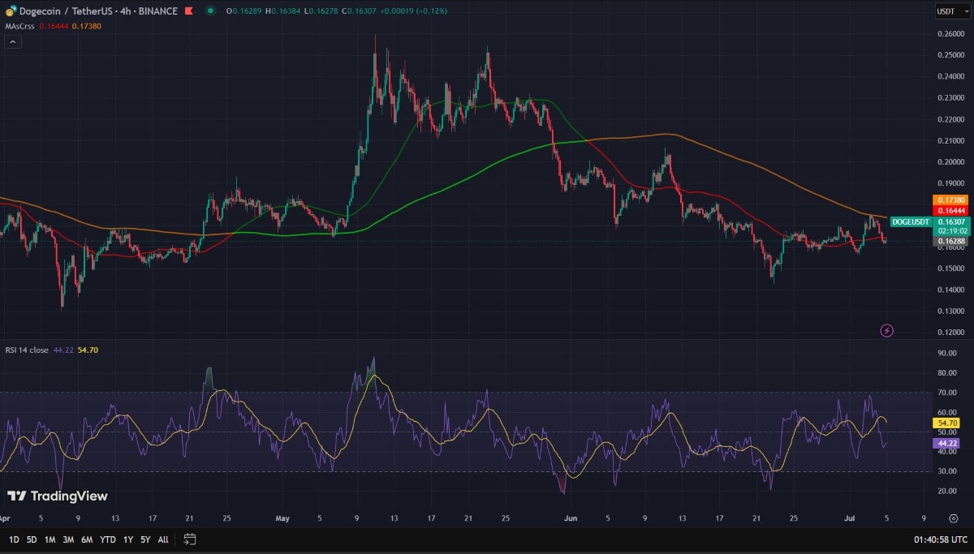Collapse the indicator legend with the chevron
This screenshot has height=554, width=974.
11,41
